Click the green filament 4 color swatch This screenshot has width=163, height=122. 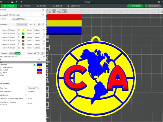(23, 34)
